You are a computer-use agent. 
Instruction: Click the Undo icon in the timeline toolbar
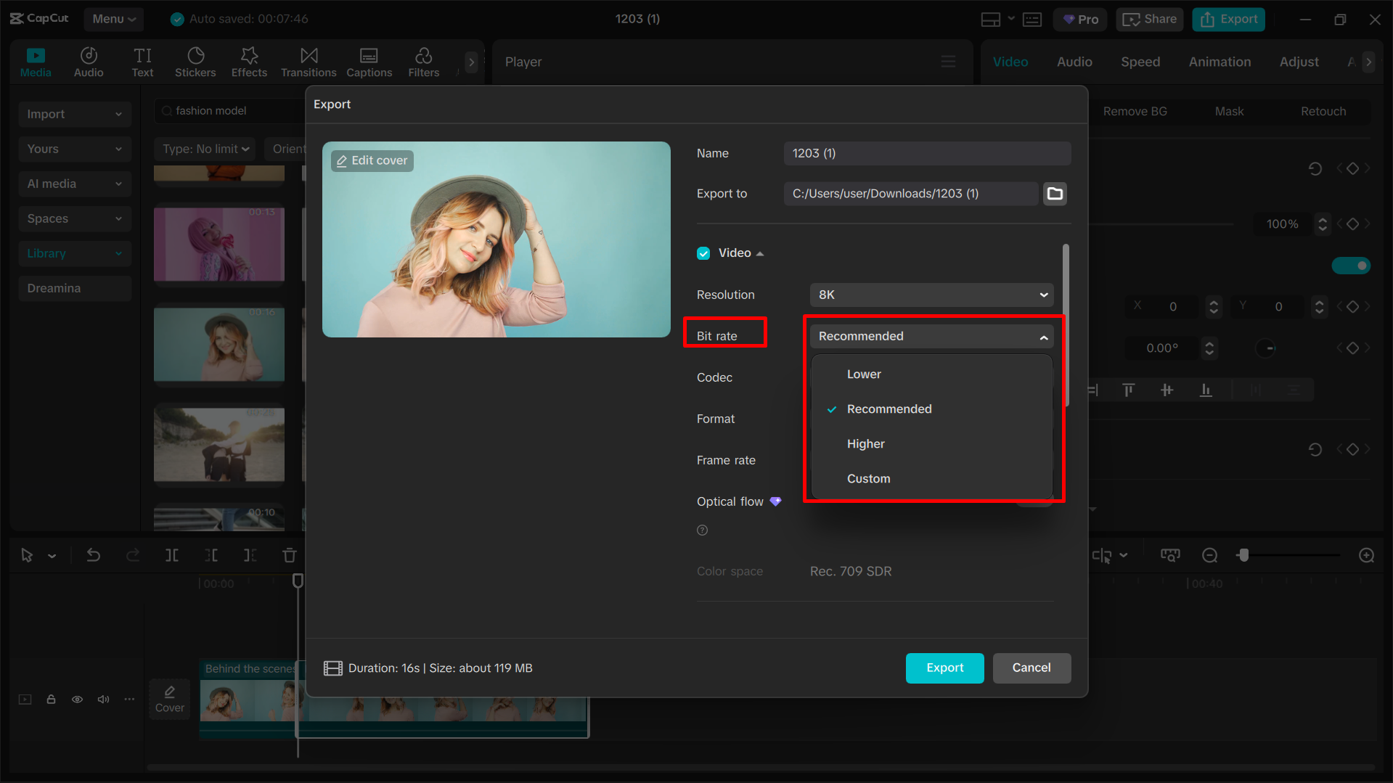point(94,555)
